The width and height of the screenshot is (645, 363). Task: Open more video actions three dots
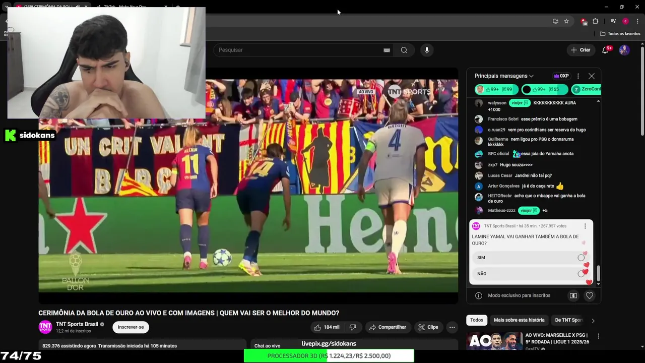pyautogui.click(x=452, y=327)
